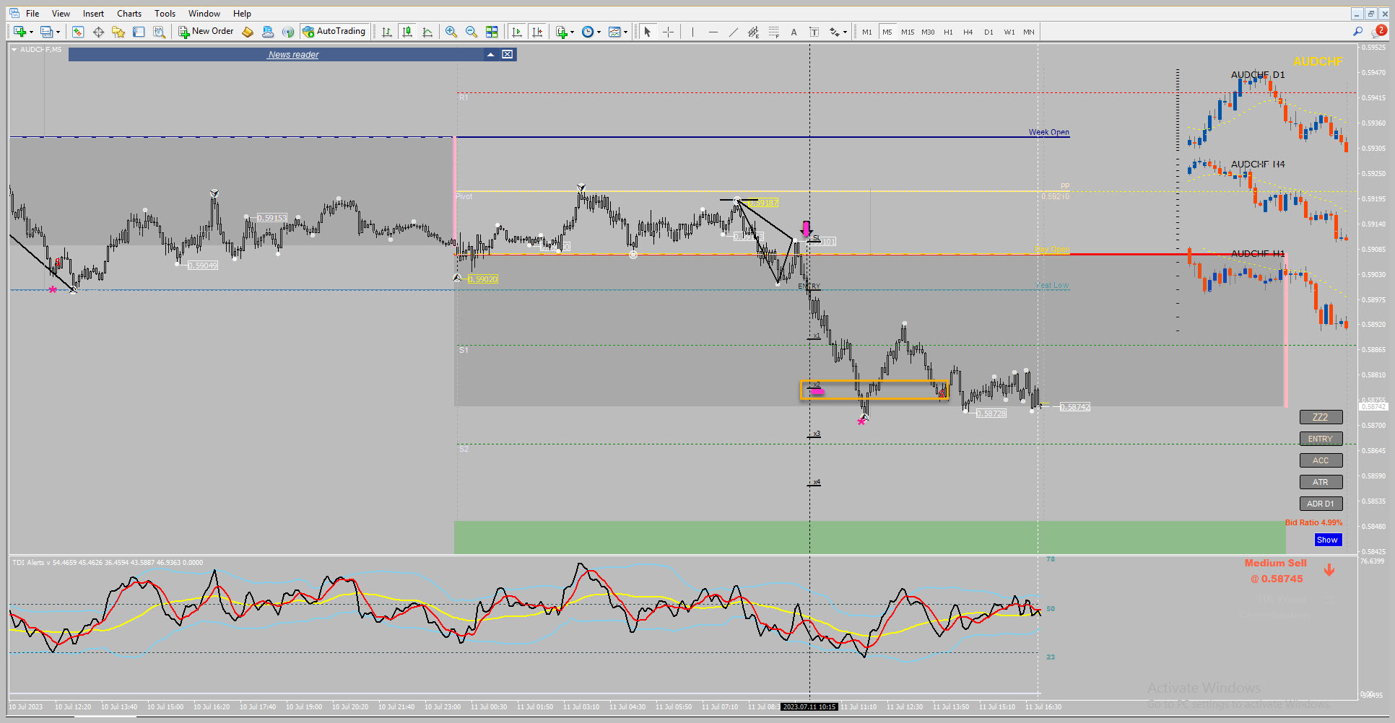Click the ATR chart button
This screenshot has height=723, width=1395.
pyautogui.click(x=1321, y=482)
